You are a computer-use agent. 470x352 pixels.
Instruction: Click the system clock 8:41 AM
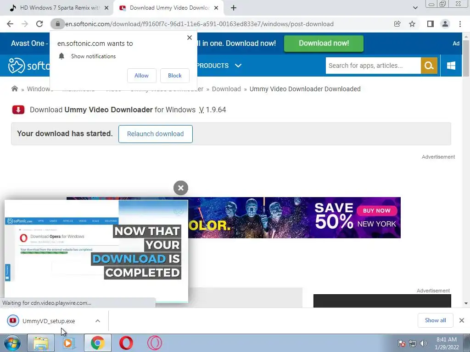(x=447, y=340)
